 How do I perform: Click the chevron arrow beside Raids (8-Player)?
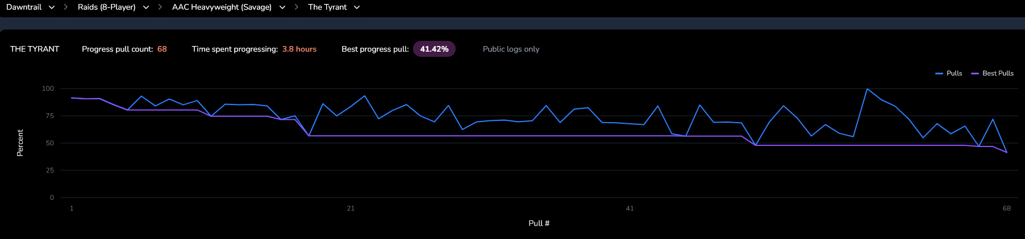point(146,7)
